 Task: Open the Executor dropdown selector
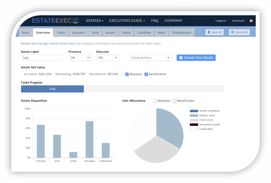(x=107, y=58)
